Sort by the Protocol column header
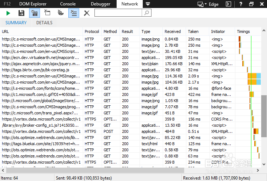This screenshot has height=181, width=267. (92, 31)
